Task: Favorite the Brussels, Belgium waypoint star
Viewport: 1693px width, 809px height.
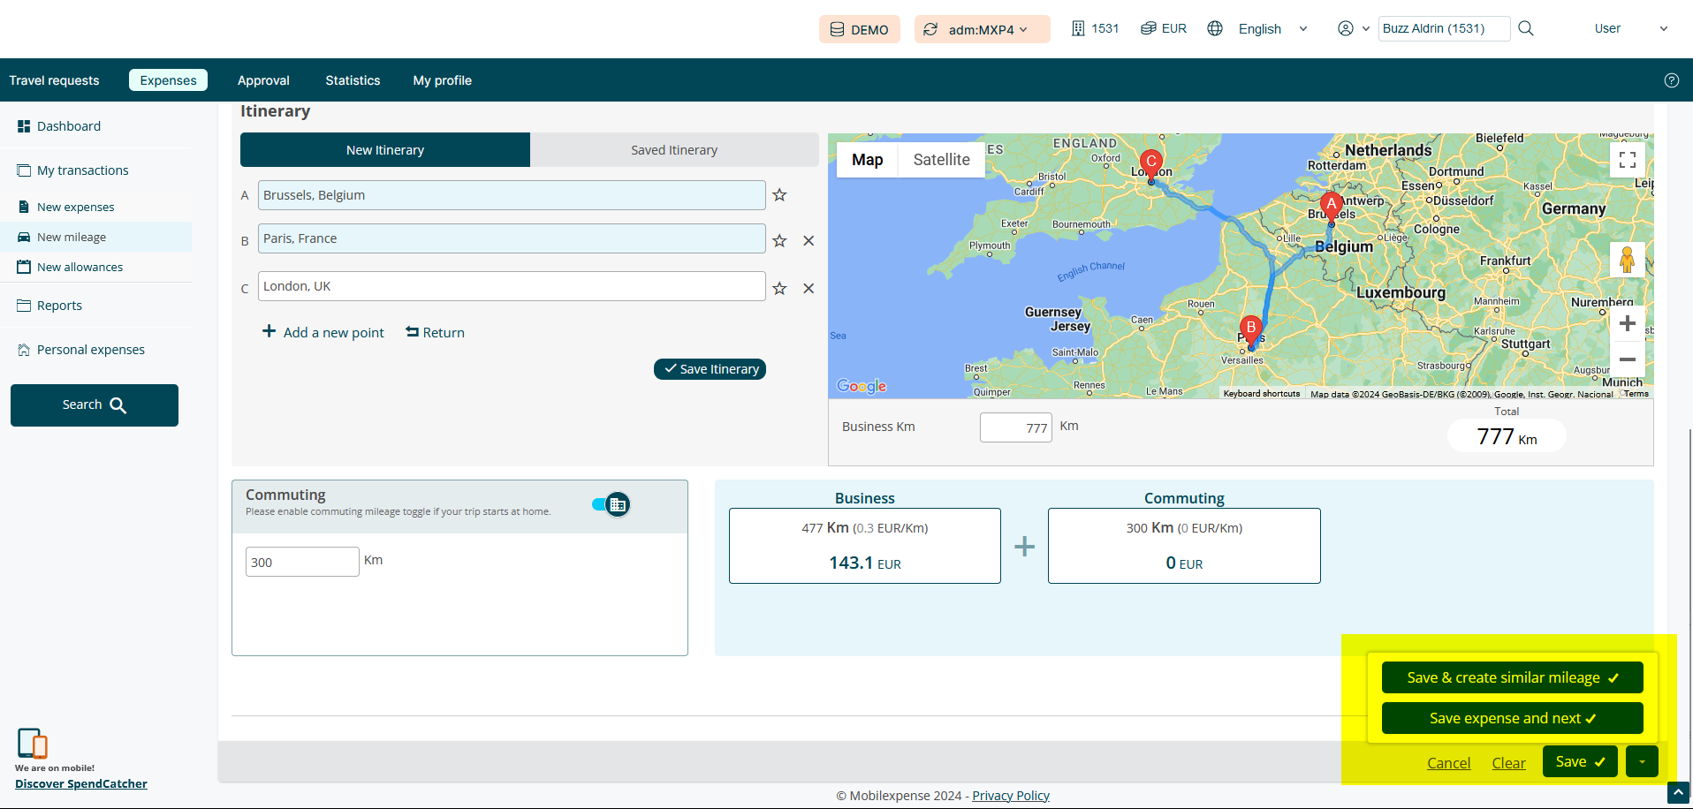Action: [x=779, y=195]
